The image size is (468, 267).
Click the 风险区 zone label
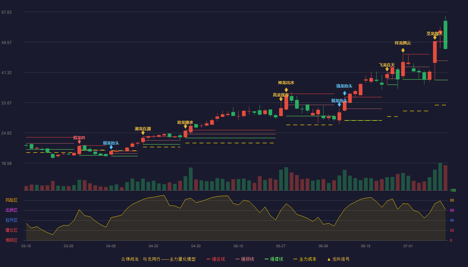click(x=11, y=200)
